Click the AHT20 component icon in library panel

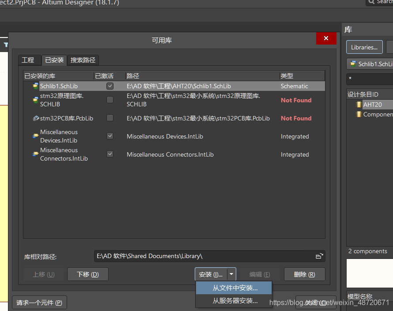click(x=359, y=105)
